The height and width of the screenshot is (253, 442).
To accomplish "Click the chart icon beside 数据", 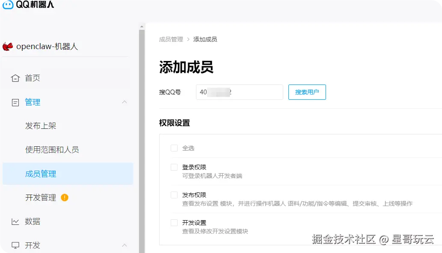I will click(x=15, y=222).
